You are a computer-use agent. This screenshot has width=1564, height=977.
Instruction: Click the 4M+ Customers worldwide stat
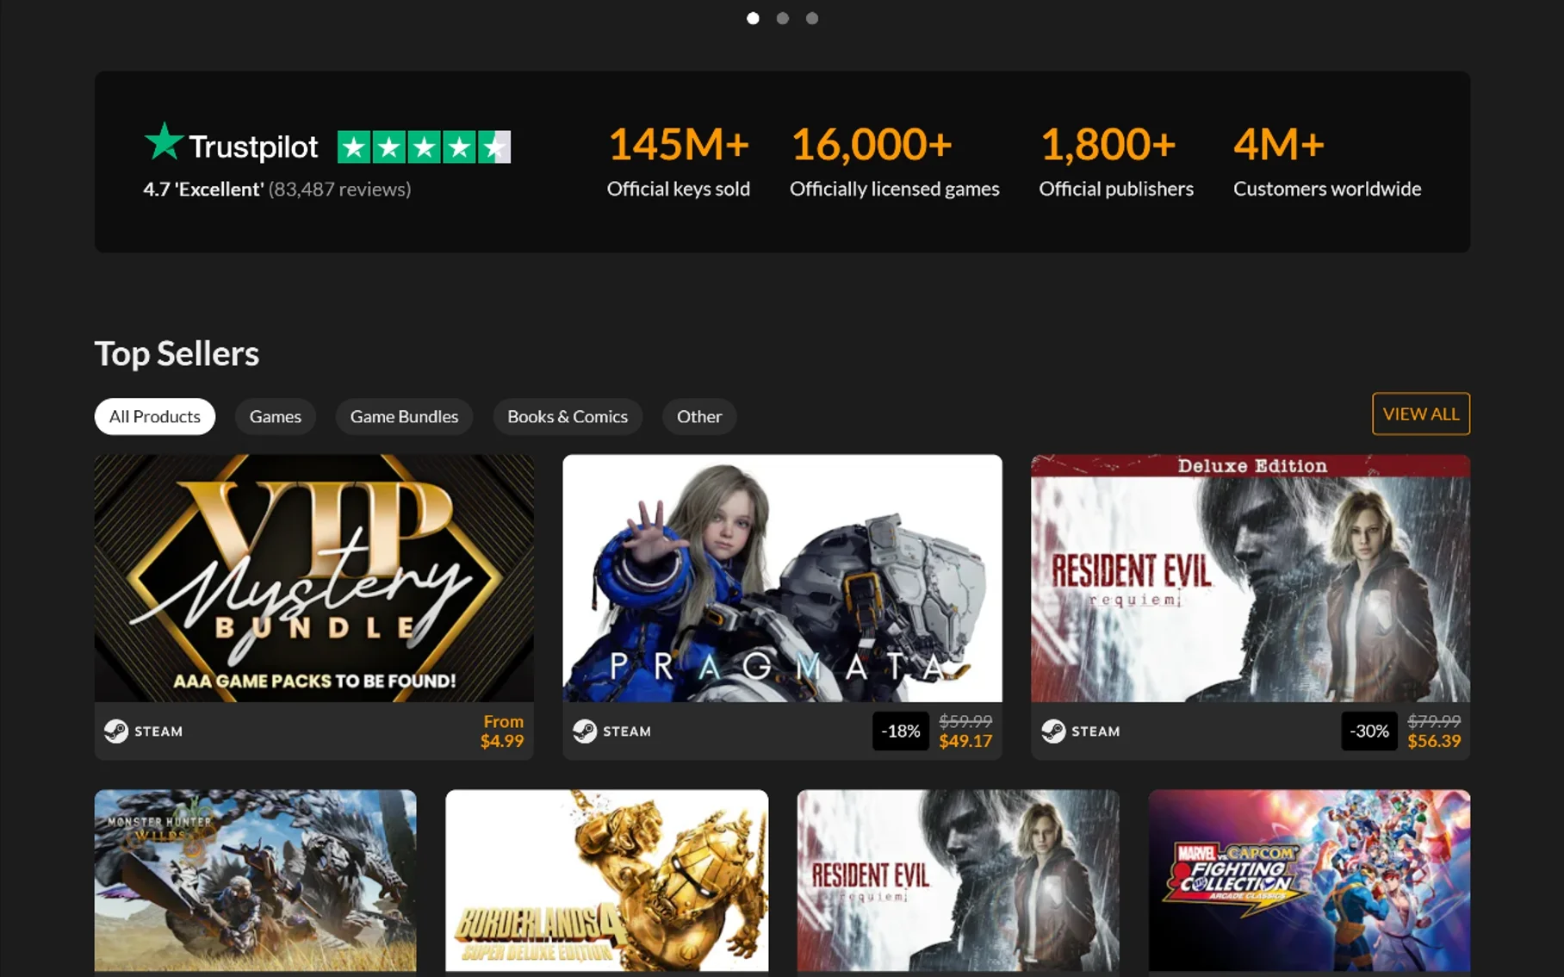tap(1327, 161)
